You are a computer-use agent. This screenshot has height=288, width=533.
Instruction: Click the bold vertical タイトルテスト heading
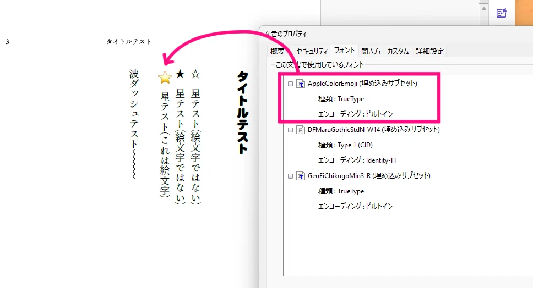[x=242, y=113]
